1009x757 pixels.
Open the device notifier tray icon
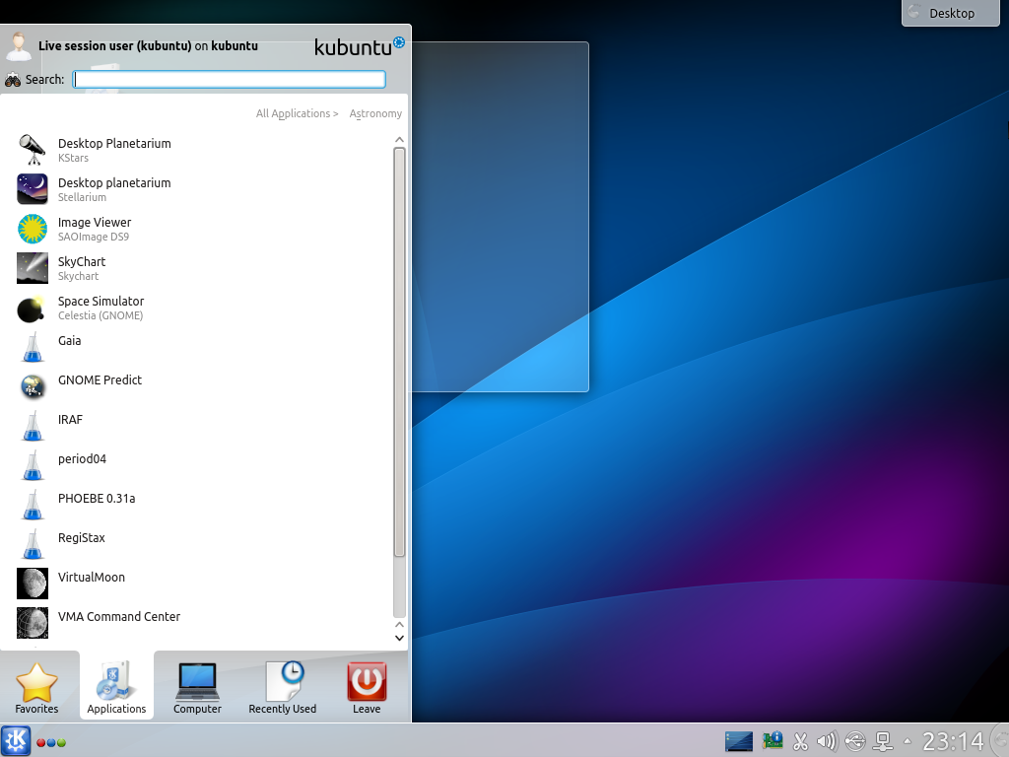tap(773, 741)
